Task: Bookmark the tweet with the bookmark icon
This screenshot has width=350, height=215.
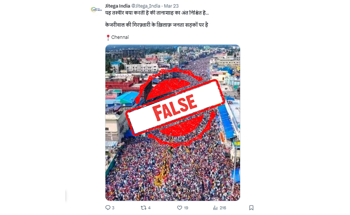Action: pos(251,208)
